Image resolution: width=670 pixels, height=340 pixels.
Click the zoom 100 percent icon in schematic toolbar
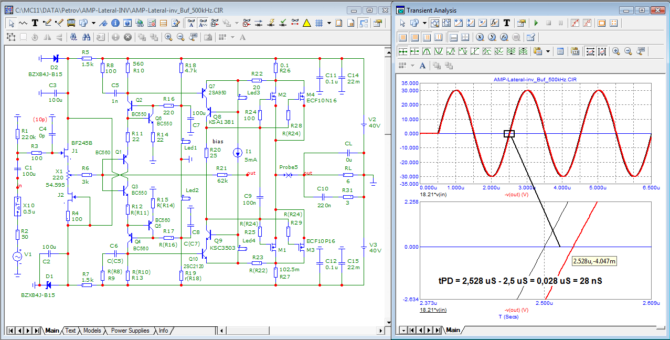click(193, 37)
